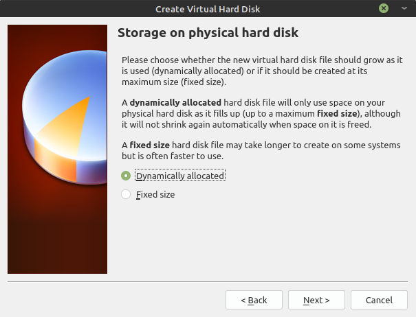Go to the next wizard step
The height and width of the screenshot is (317, 416).
pyautogui.click(x=316, y=300)
